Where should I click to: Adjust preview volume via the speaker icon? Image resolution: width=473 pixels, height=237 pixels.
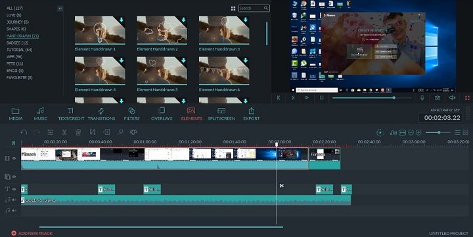(x=452, y=98)
